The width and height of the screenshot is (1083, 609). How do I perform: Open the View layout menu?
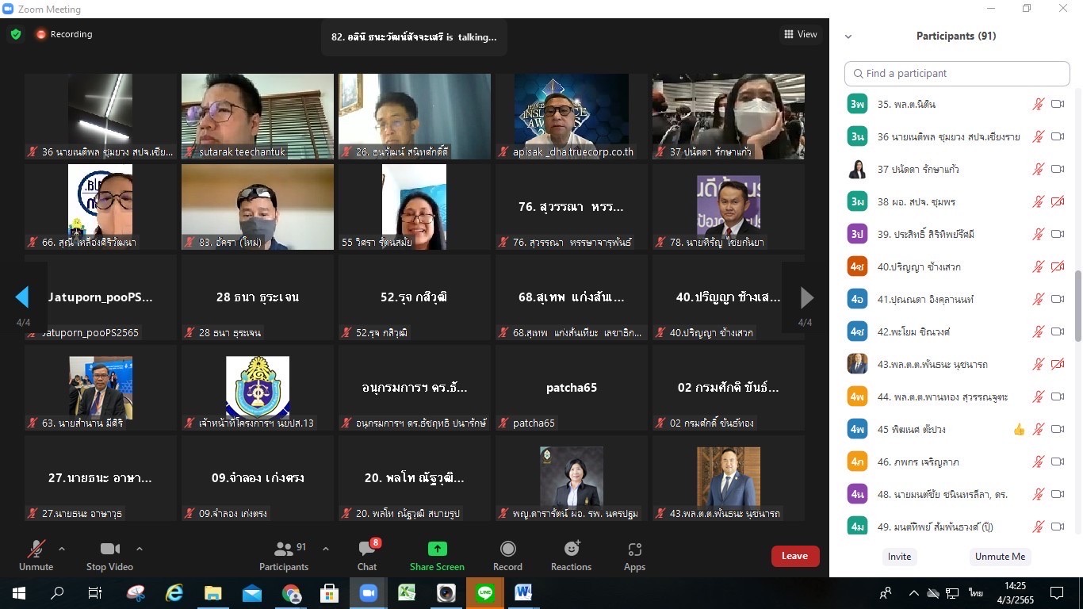[x=800, y=34]
